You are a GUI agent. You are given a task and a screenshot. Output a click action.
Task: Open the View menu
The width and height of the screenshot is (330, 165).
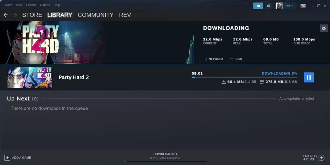(19, 5)
